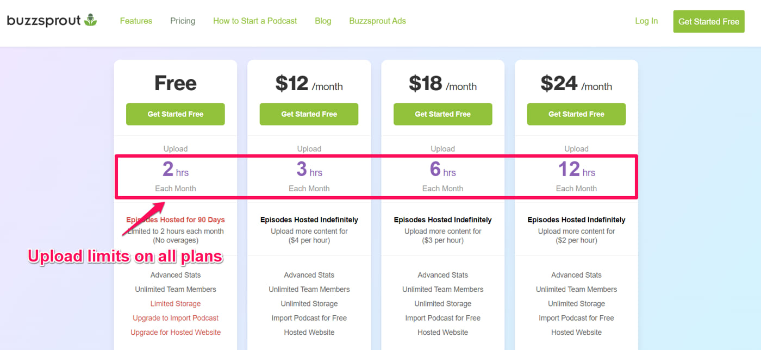Visit the Blog section
761x350 pixels.
[323, 21]
